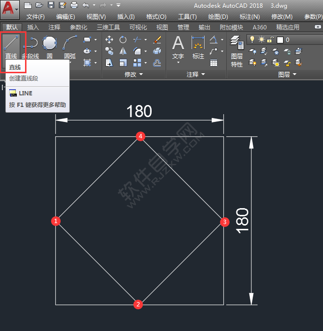Activate the Rotate tool

point(123,40)
